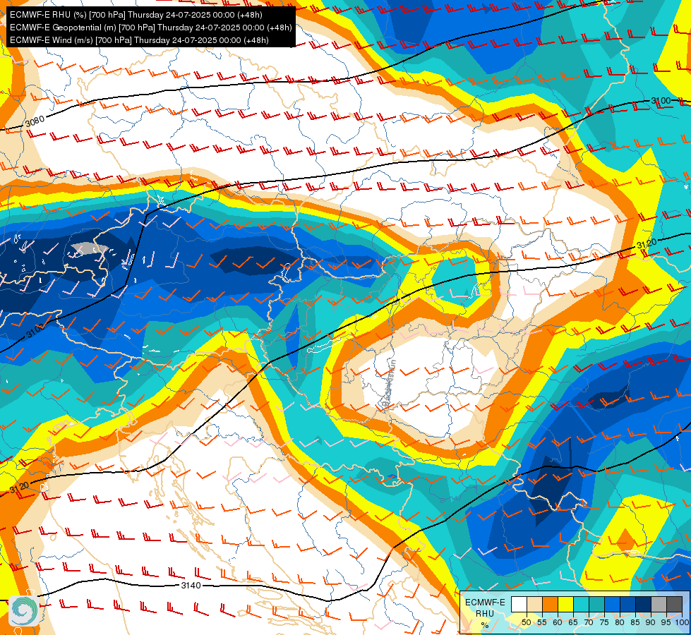The height and width of the screenshot is (635, 691).
Task: Select the light gray 90-95 legend swatch
Action: pos(659,604)
